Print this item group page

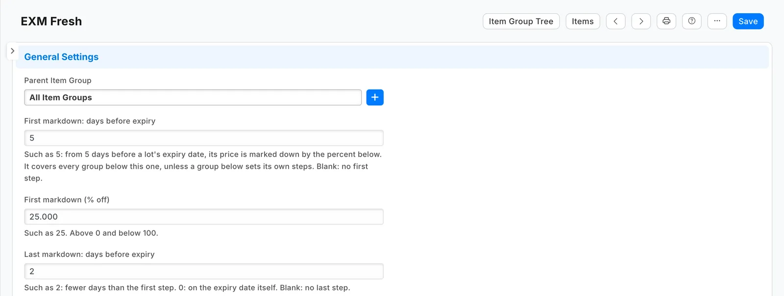[666, 21]
